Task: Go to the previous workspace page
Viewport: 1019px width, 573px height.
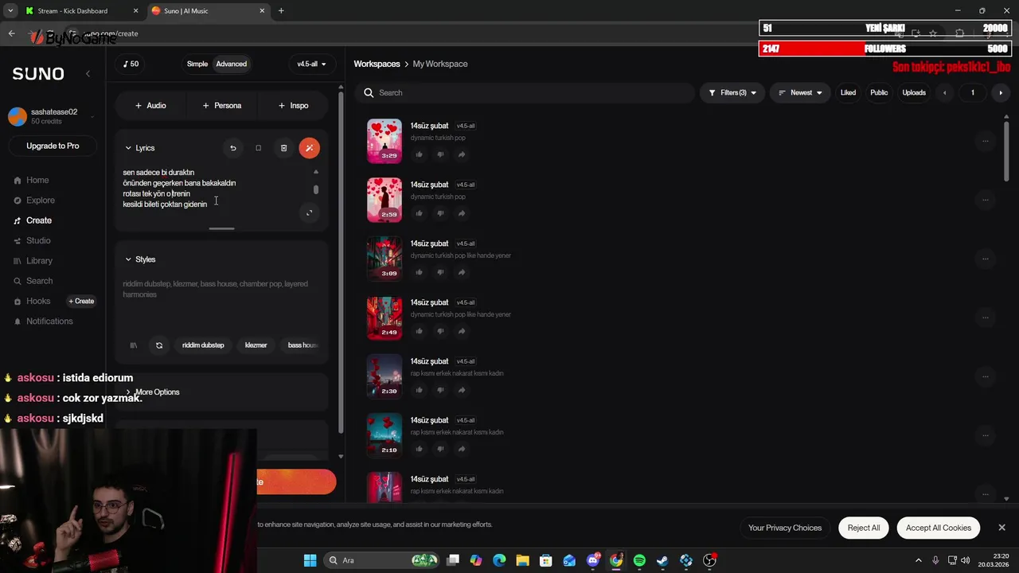Action: pyautogui.click(x=945, y=93)
